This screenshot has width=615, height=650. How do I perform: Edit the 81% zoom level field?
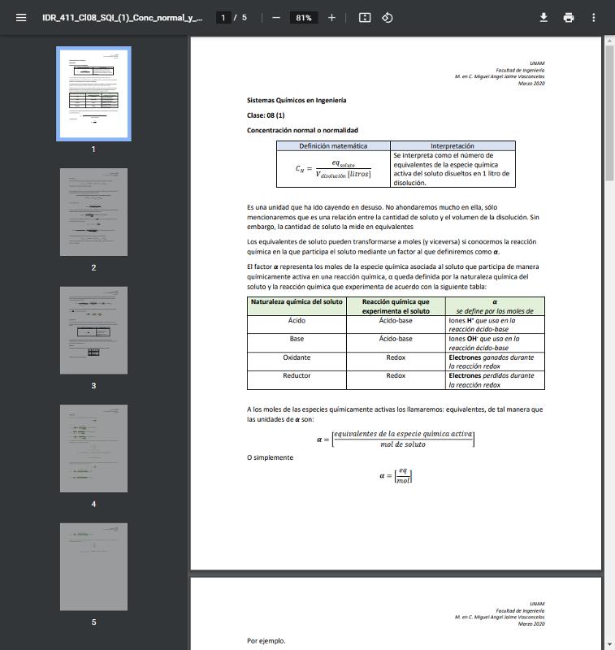pos(303,17)
